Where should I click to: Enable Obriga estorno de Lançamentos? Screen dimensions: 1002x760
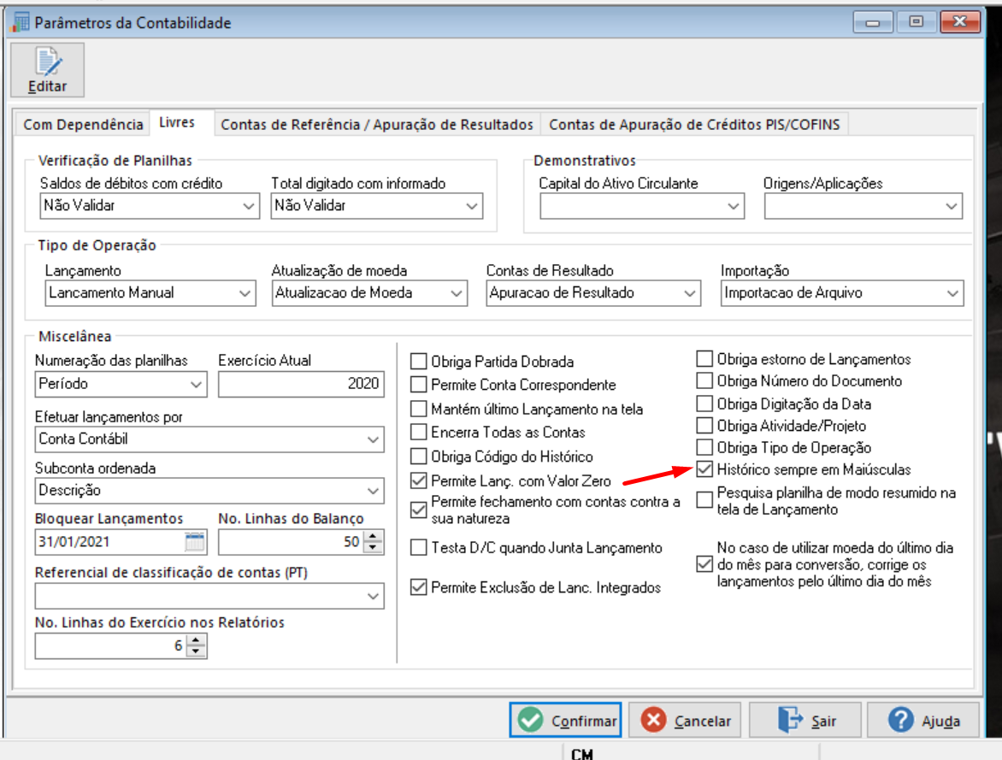tap(704, 358)
